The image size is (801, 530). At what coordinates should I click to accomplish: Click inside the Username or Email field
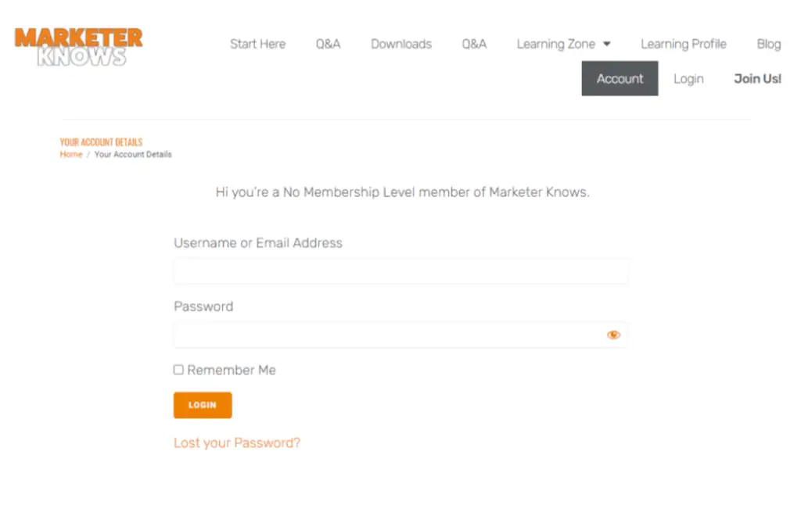(400, 270)
